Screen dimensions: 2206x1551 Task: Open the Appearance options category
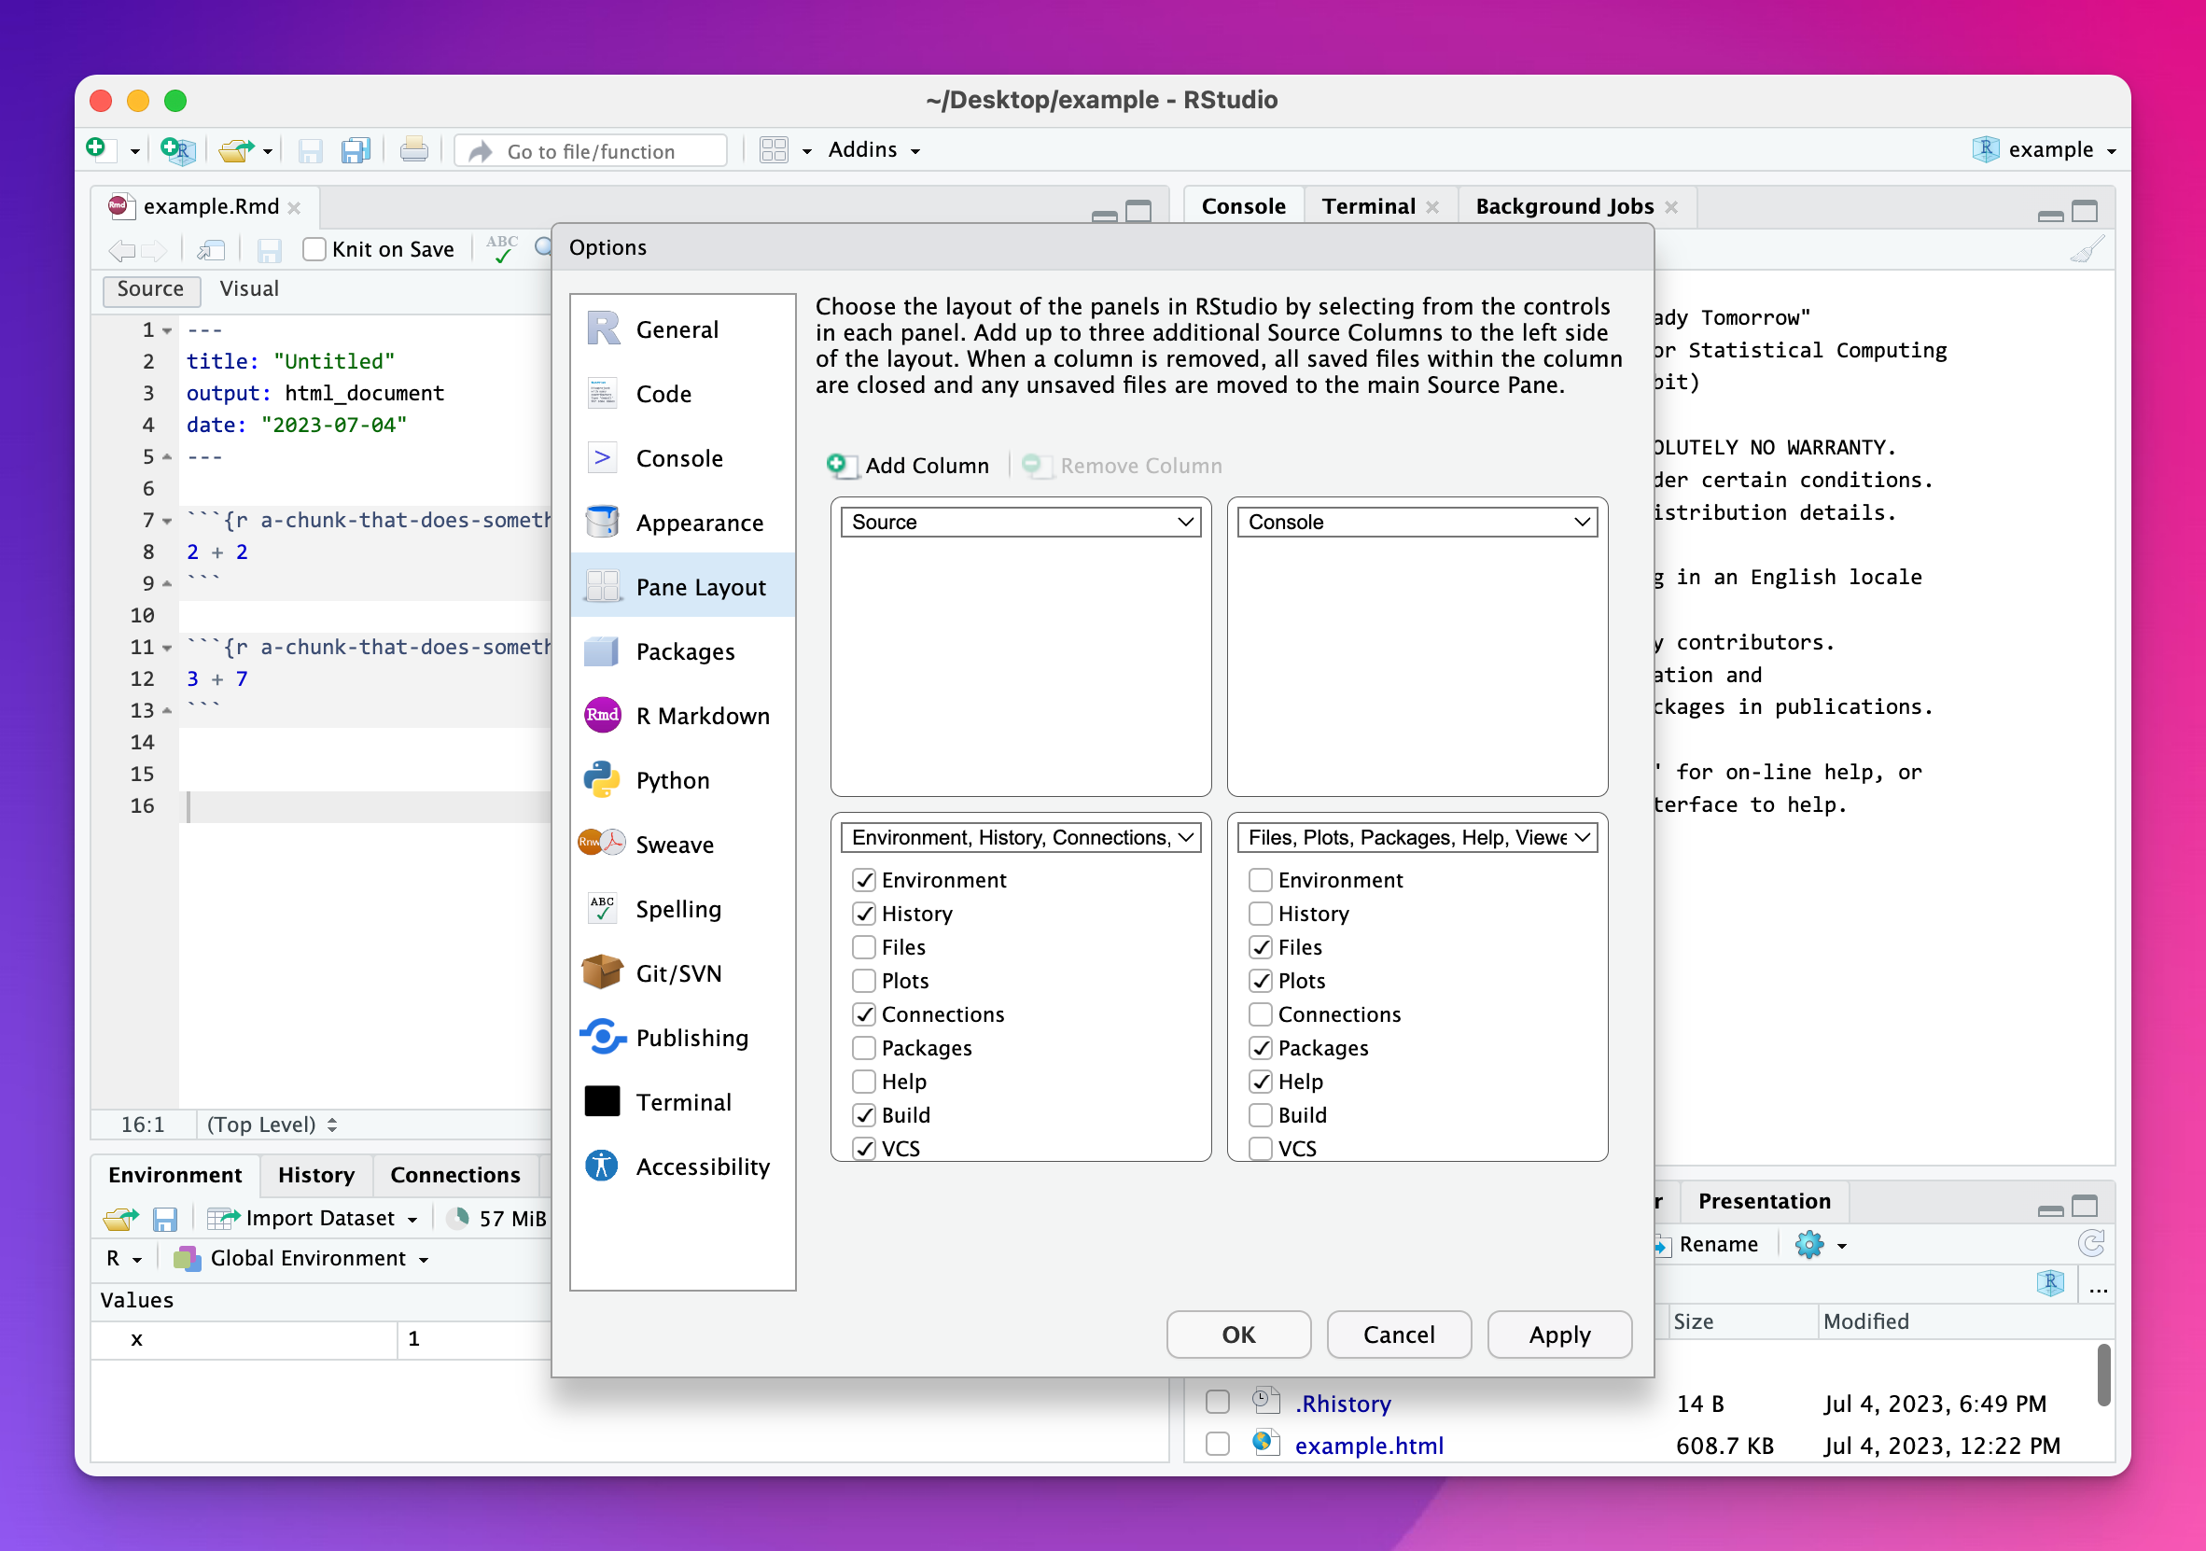682,523
